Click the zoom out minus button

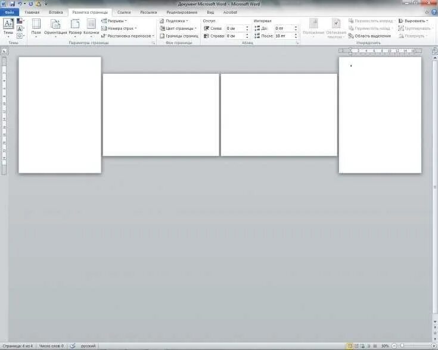point(393,346)
